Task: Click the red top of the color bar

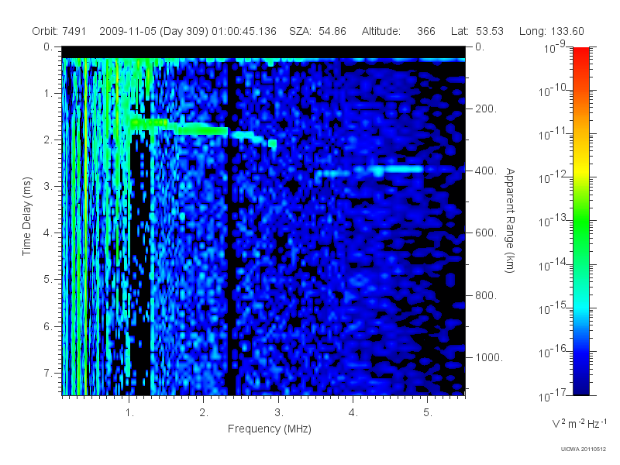Action: 580,53
